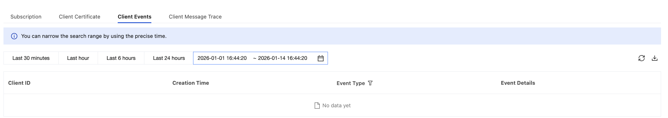Show events from Last 24 hours
668x118 pixels.
tap(169, 58)
